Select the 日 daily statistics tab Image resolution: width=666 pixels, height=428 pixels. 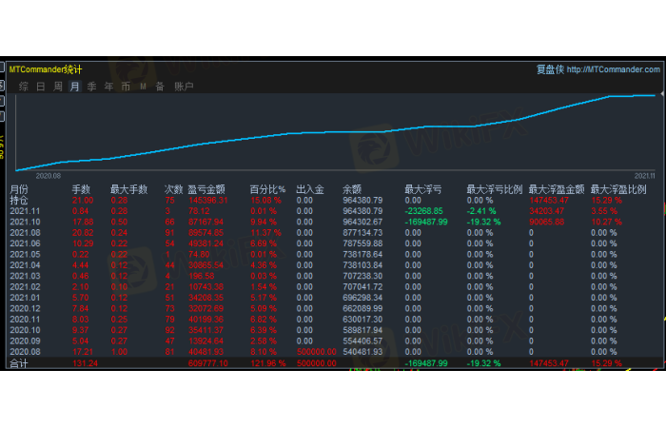pos(40,87)
